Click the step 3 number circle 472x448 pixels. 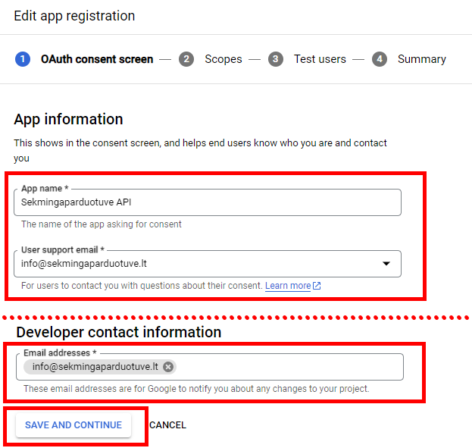pos(276,59)
